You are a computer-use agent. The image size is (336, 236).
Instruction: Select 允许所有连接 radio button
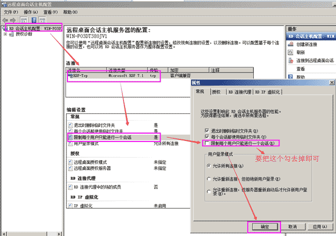click(209, 165)
